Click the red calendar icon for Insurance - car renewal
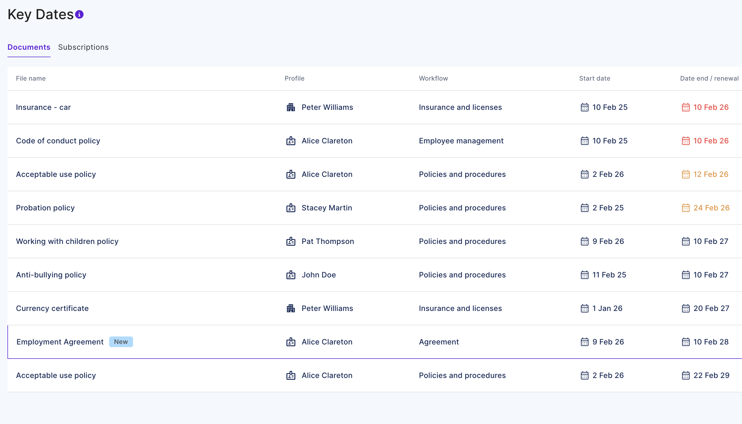Image resolution: width=742 pixels, height=424 pixels. coord(686,107)
